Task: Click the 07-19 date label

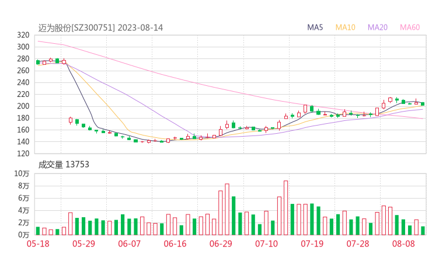Action: [312, 244]
